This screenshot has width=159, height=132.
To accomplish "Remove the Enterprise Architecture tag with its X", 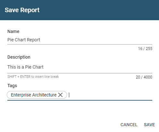I will [x=60, y=95].
